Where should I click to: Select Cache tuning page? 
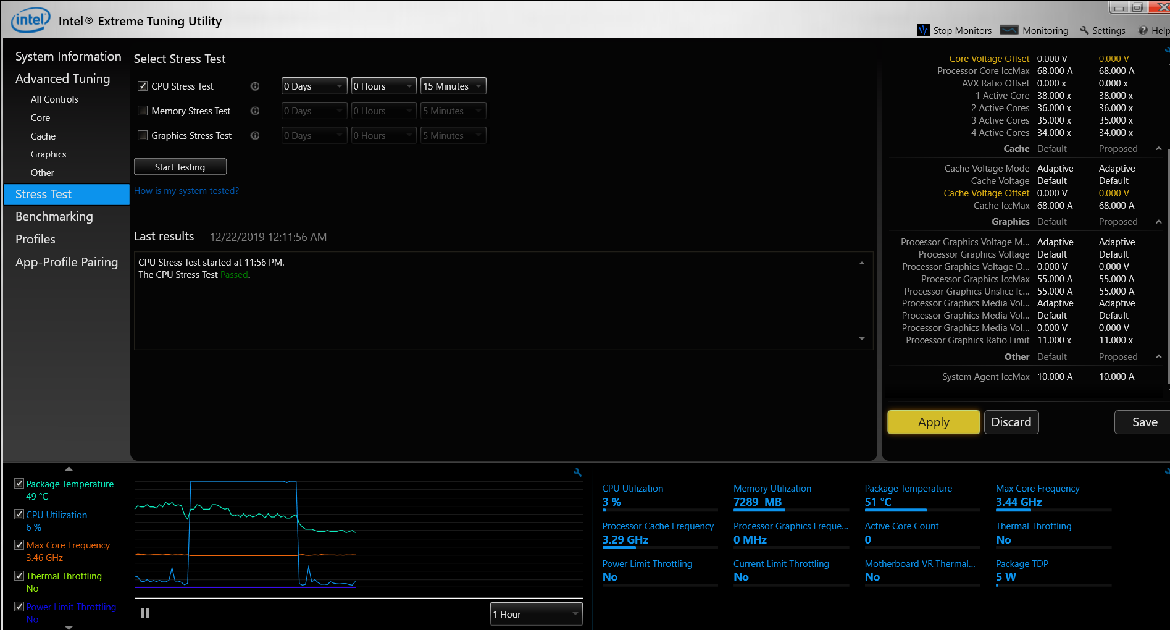pos(43,136)
